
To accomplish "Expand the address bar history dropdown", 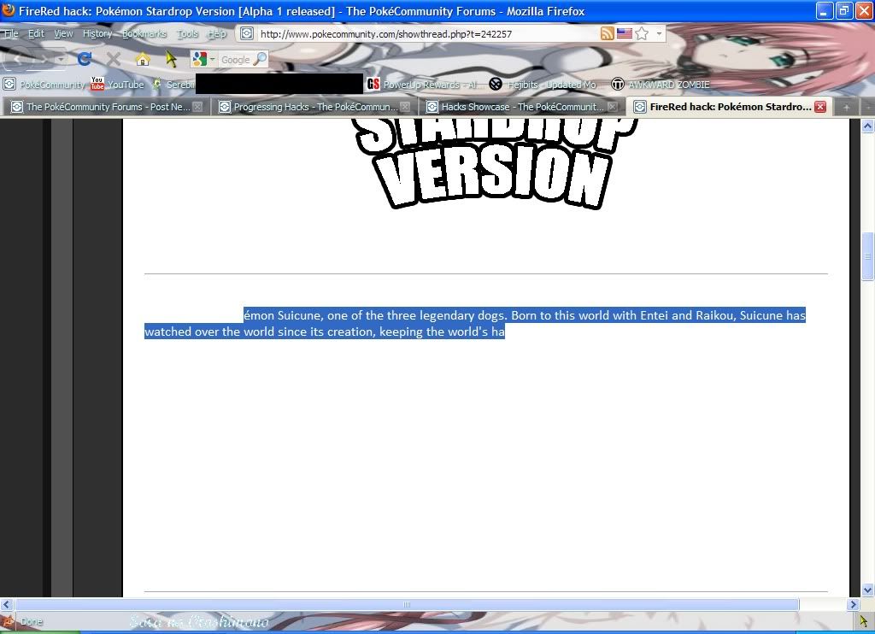I will point(659,33).
